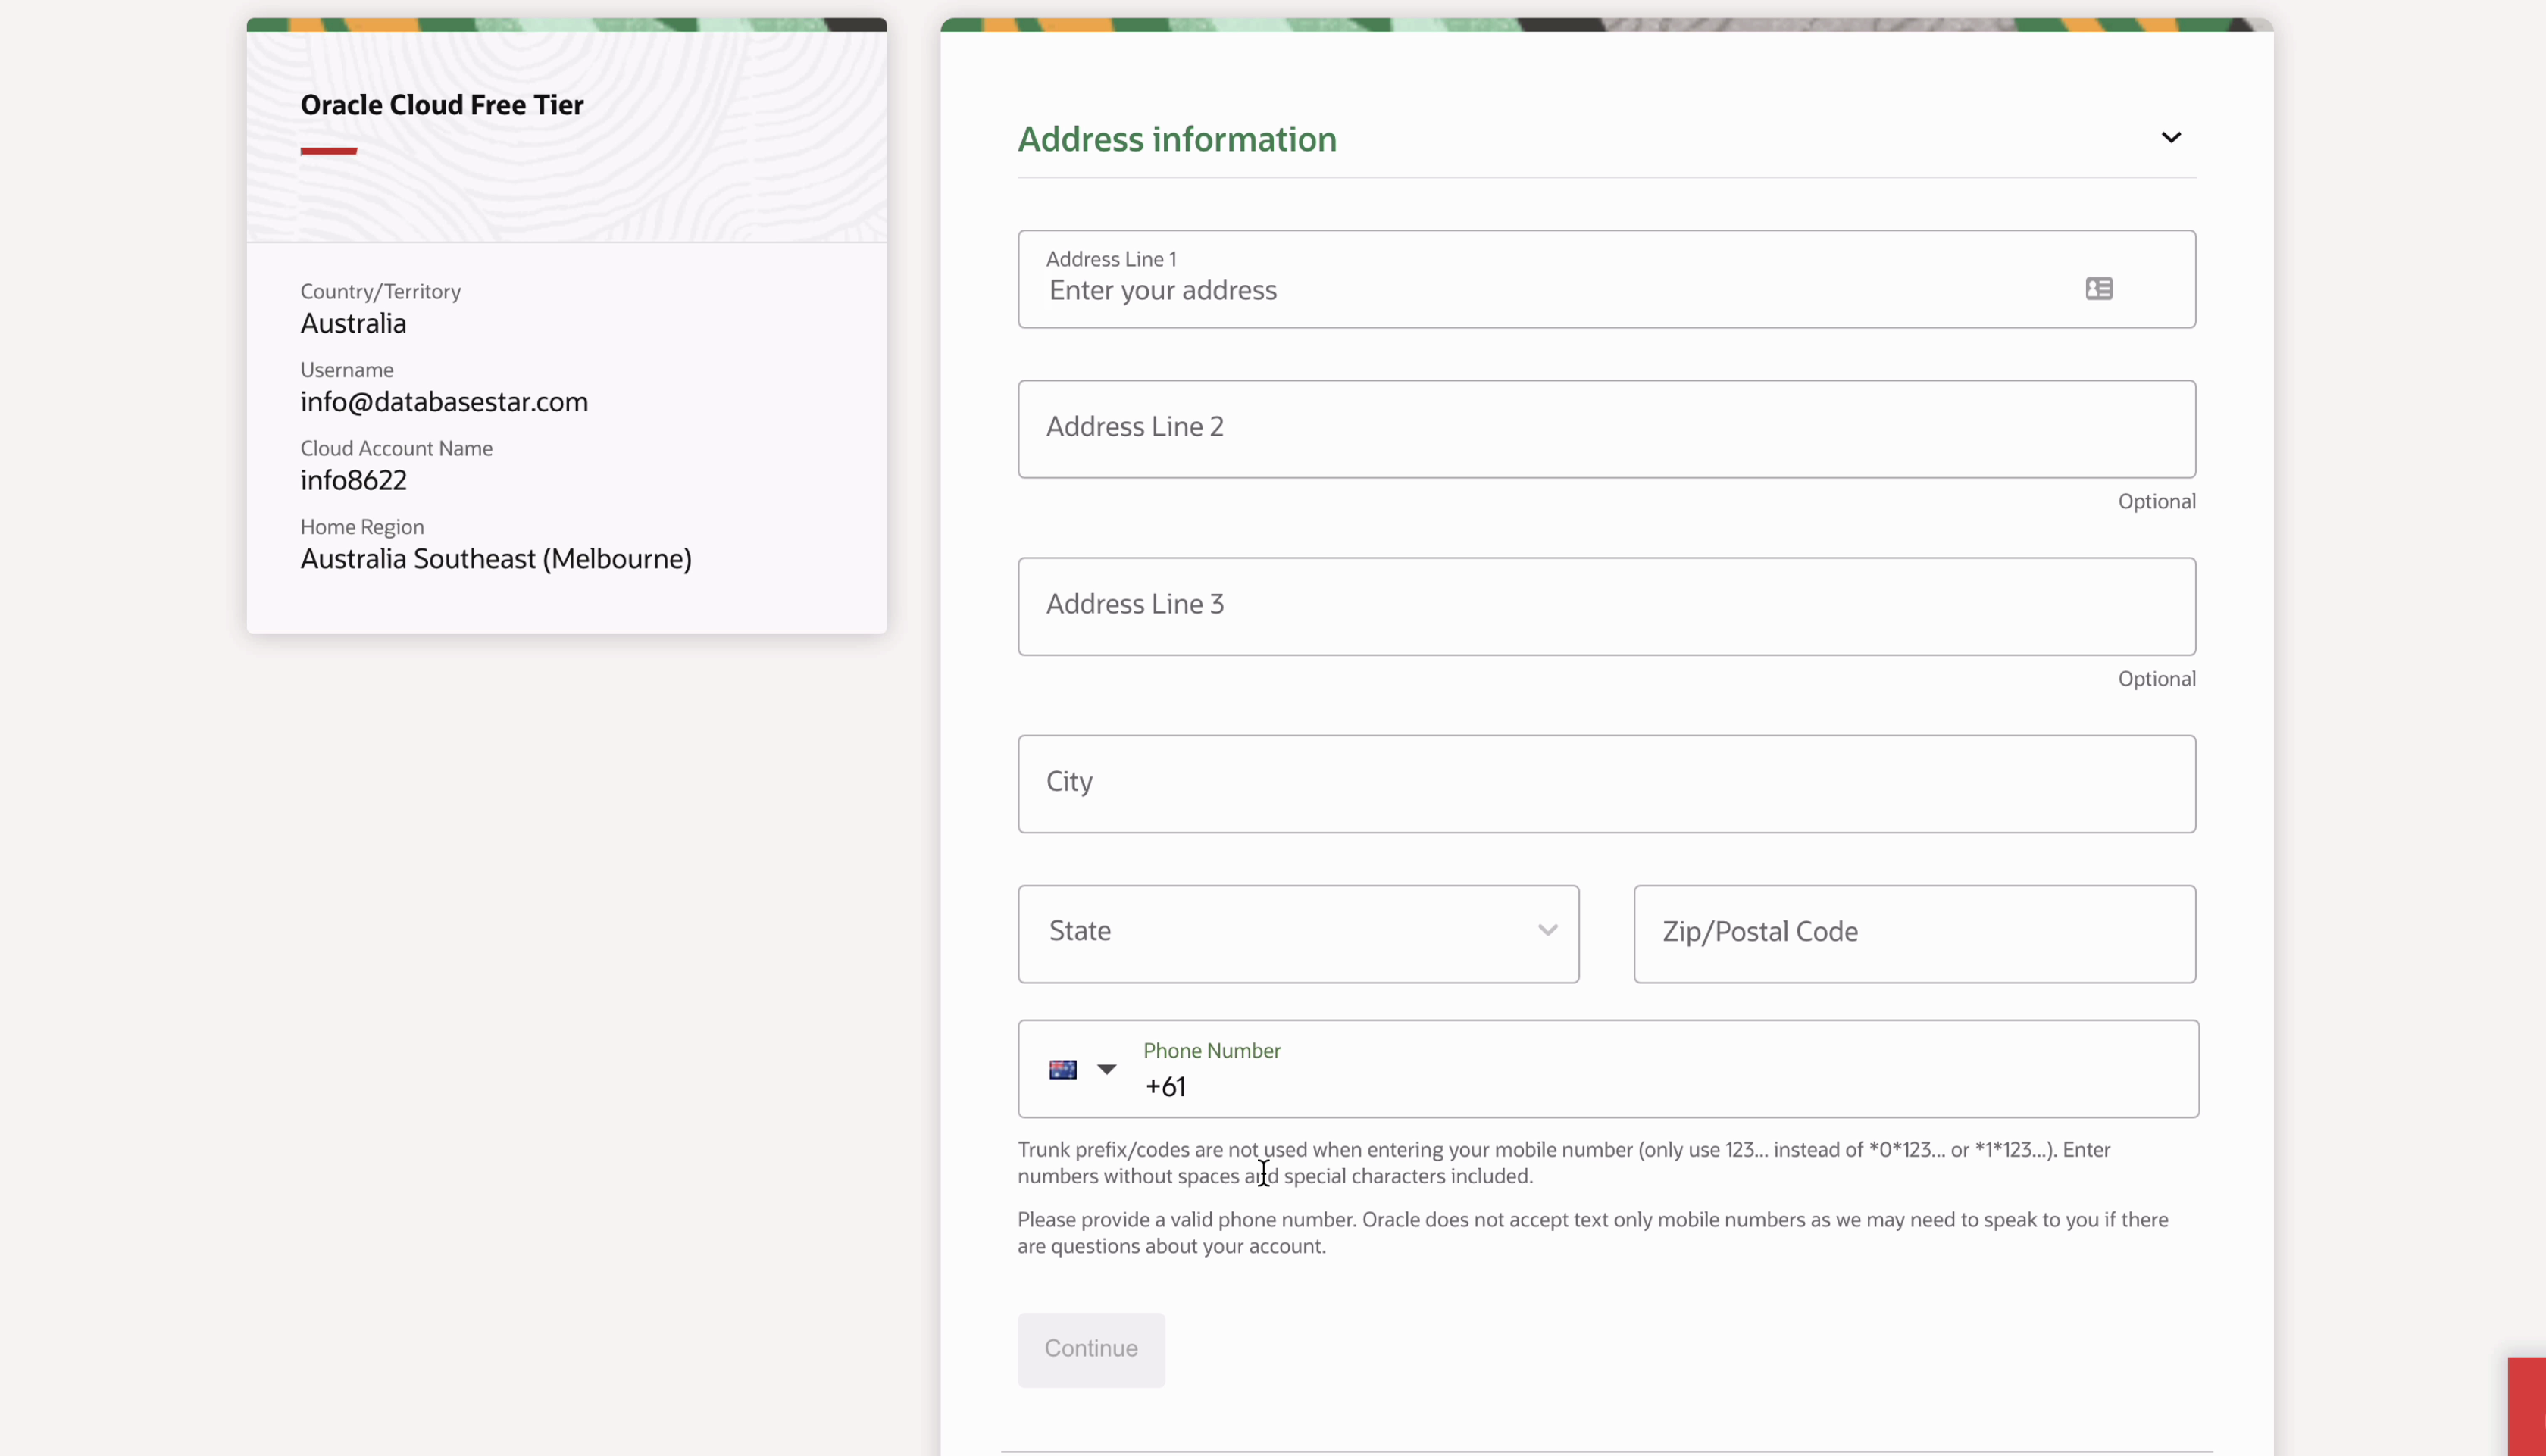Click the contact card autofill icon
This screenshot has height=1456, width=2546.
tap(2098, 289)
